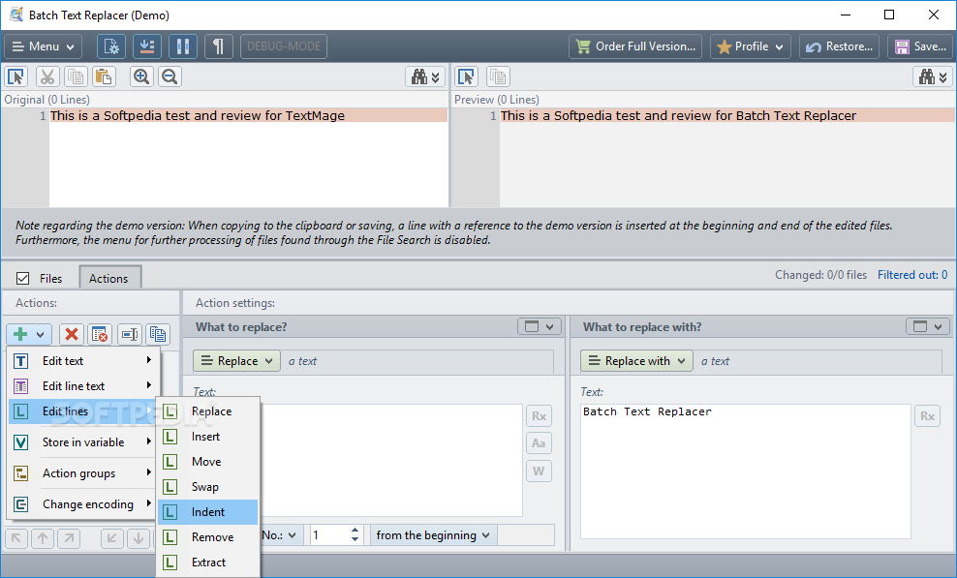
Task: Click the Zoom in magnifier icon
Action: (x=141, y=76)
